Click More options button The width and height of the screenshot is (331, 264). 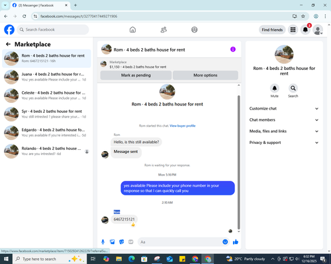pos(205,75)
